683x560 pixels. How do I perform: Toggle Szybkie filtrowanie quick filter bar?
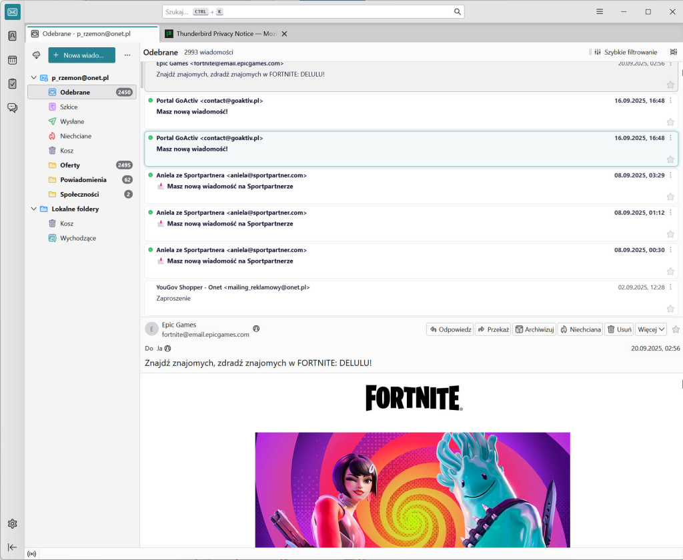pos(626,52)
